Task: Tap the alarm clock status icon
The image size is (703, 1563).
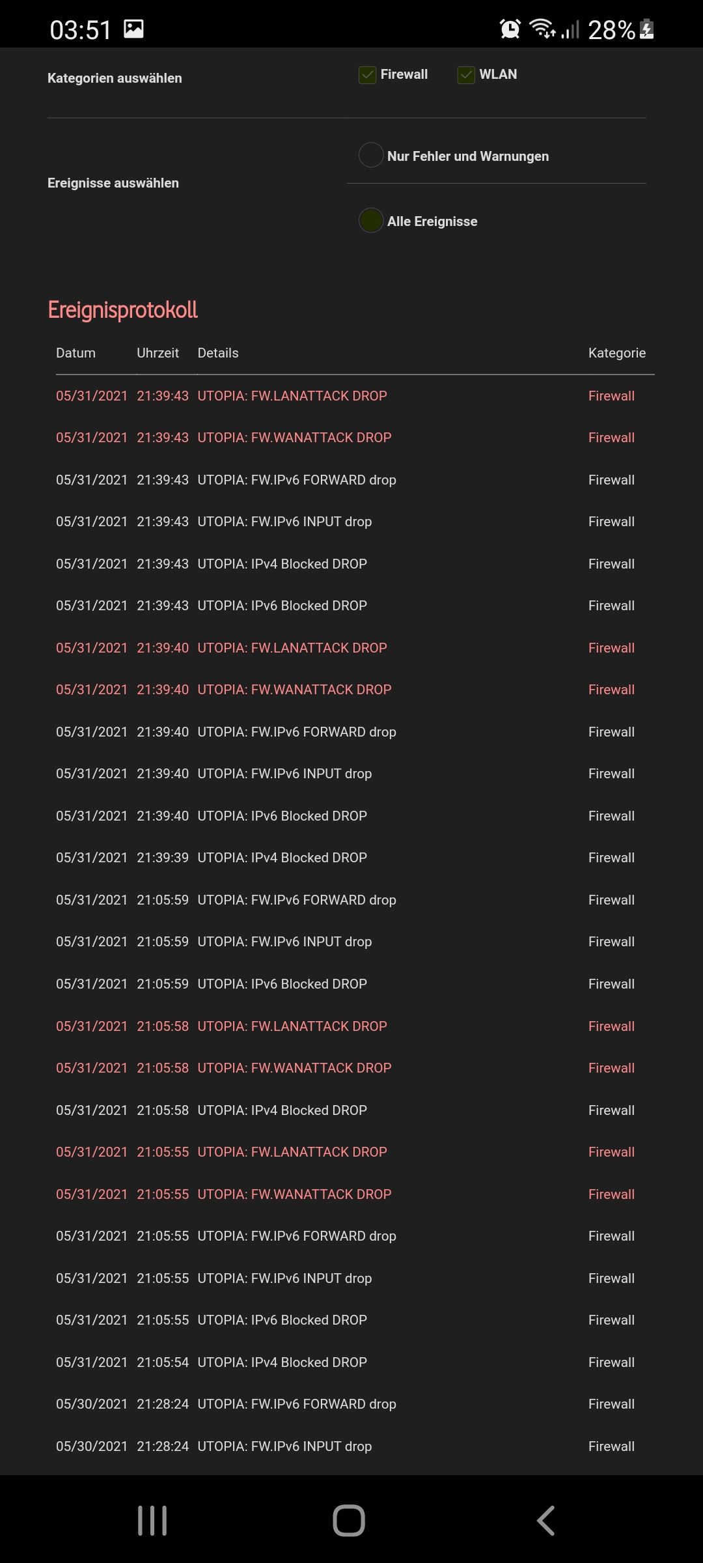Action: point(510,29)
